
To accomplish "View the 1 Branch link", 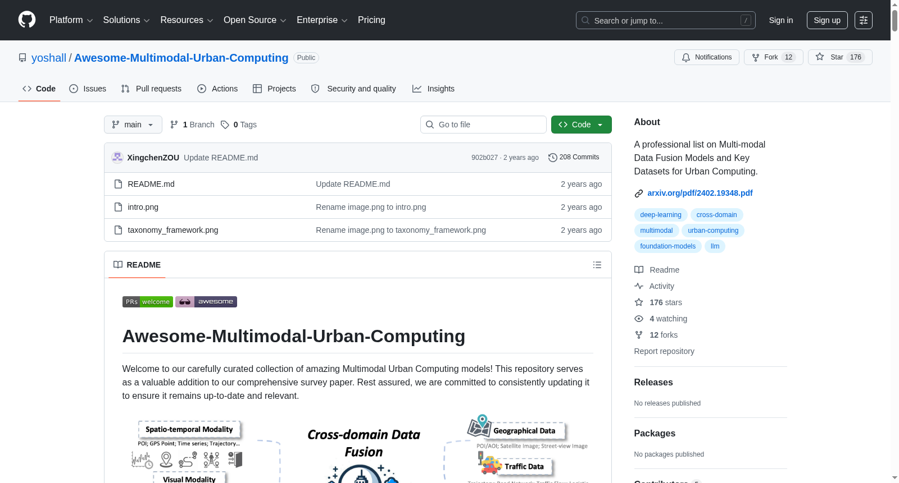I will (x=192, y=125).
